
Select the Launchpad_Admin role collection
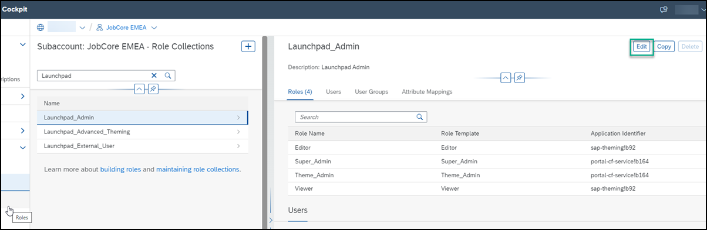pos(142,118)
